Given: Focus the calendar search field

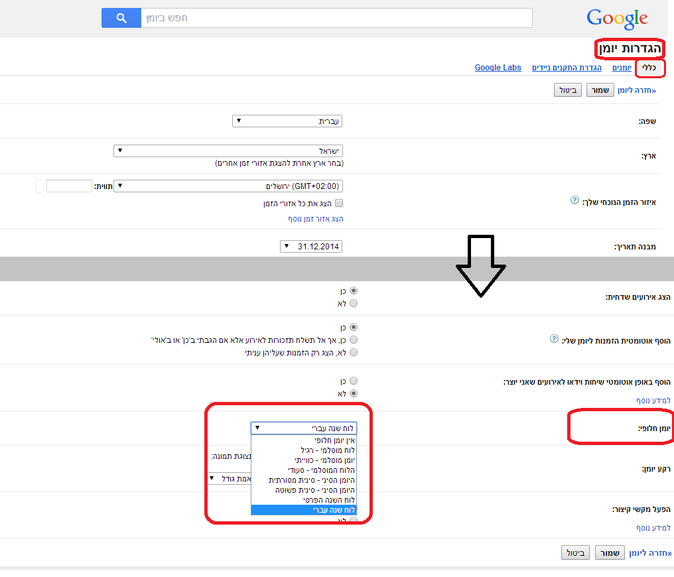Looking at the screenshot, I should pos(336,18).
